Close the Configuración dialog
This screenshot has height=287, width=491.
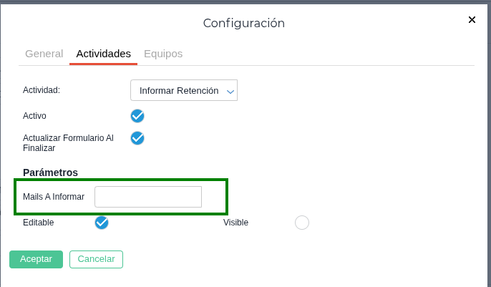click(x=472, y=20)
